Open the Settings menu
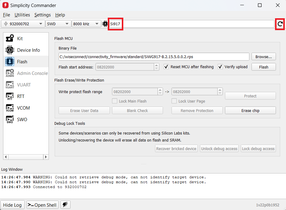Screen dimensions: 286x210 click(x=42, y=15)
